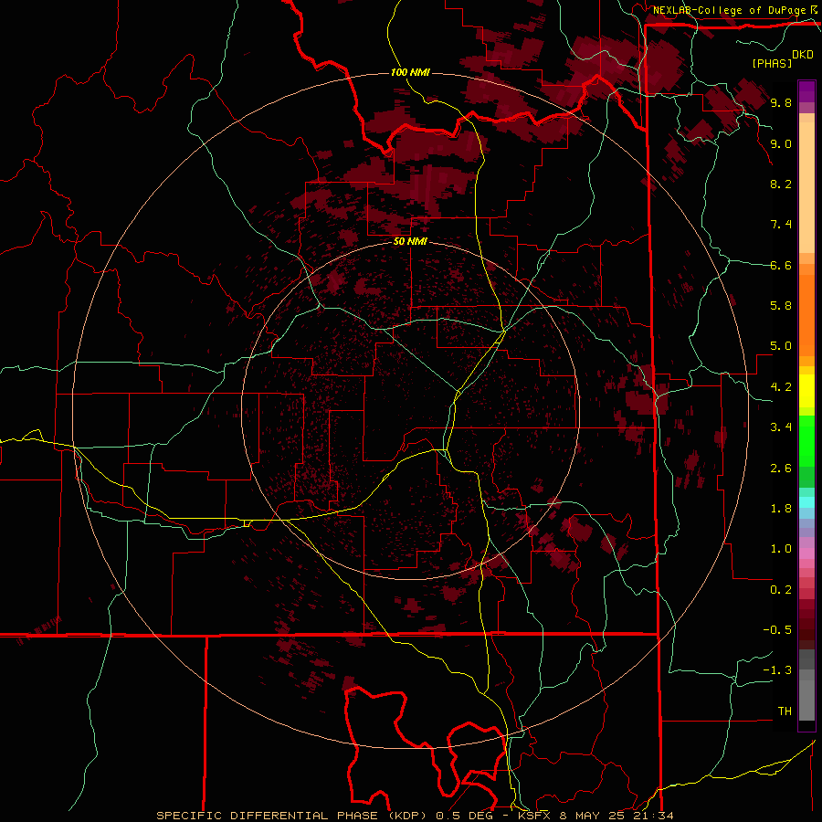Click the KSFX radar site identifier text
This screenshot has width=822, height=822.
click(x=534, y=816)
